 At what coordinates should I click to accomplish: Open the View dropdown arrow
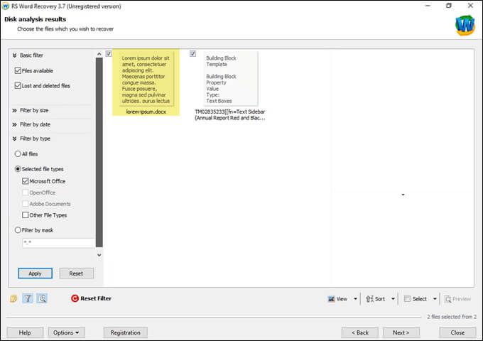(355, 299)
